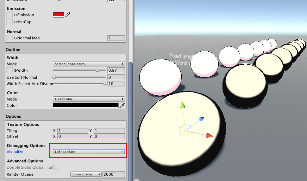
Task: Click the outline Width slider handle
Action: (x=98, y=70)
